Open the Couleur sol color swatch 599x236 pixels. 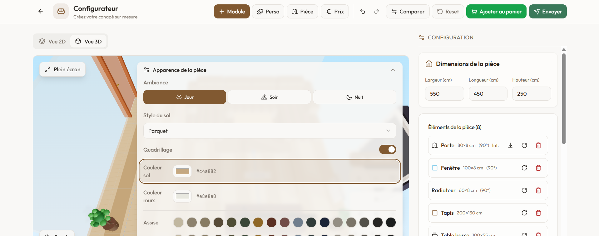pos(182,171)
